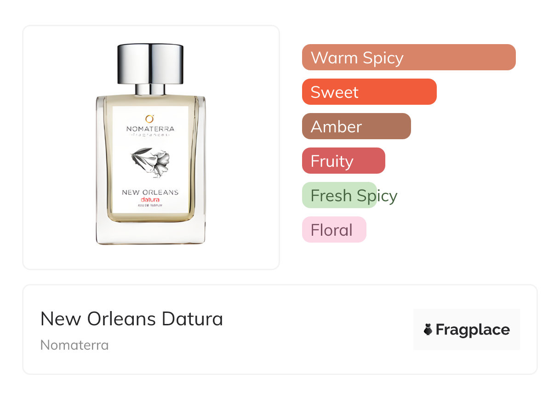
Task: Click the Nomaterra emblem on bottle label
Action: (x=149, y=119)
